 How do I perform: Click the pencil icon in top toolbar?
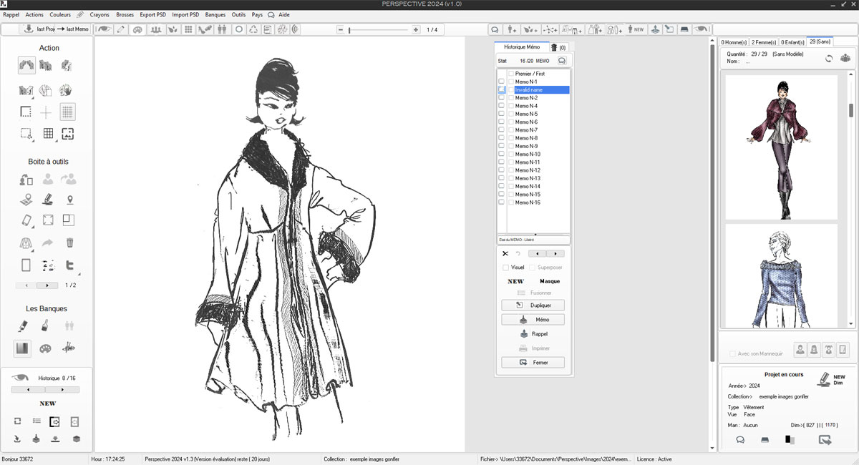pos(121,29)
